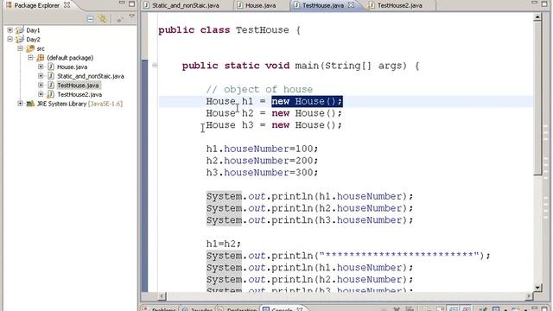Click the House.java file icon in tree

pos(51,67)
